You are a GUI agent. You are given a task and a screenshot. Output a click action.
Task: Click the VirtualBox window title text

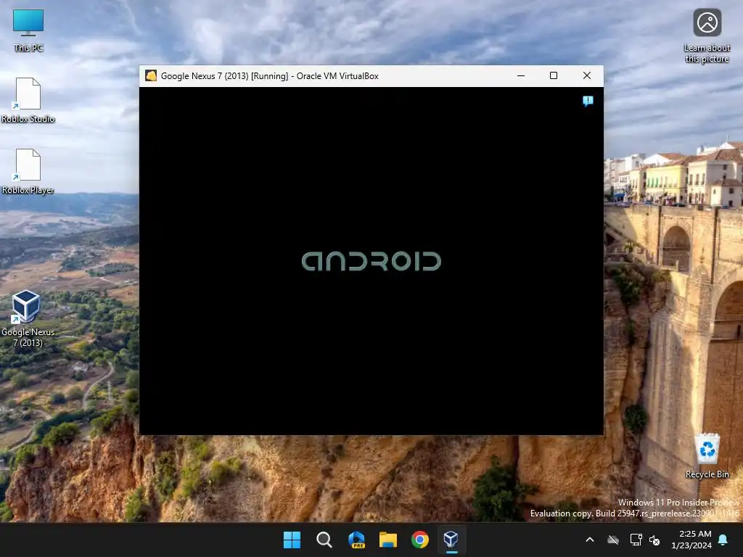pos(270,75)
